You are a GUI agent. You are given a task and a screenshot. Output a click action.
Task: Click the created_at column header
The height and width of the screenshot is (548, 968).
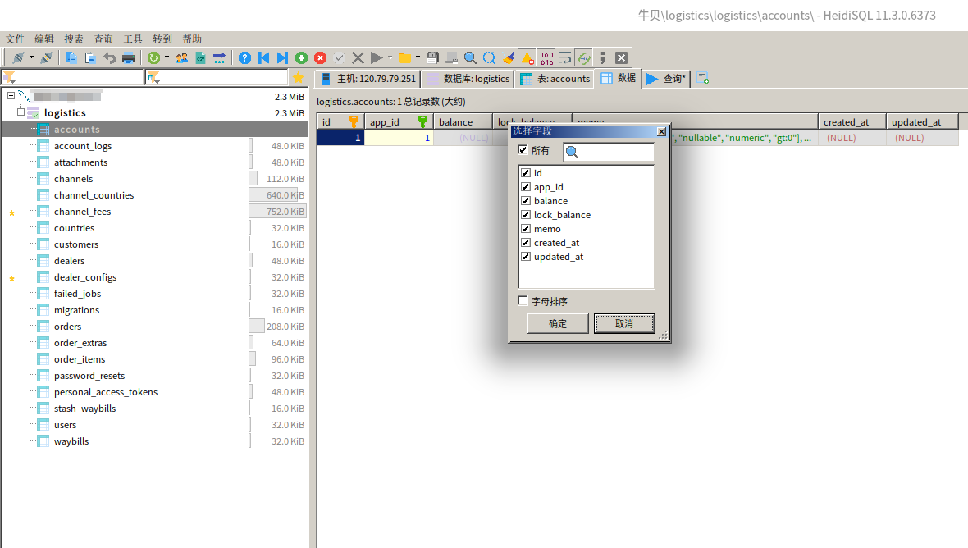852,122
